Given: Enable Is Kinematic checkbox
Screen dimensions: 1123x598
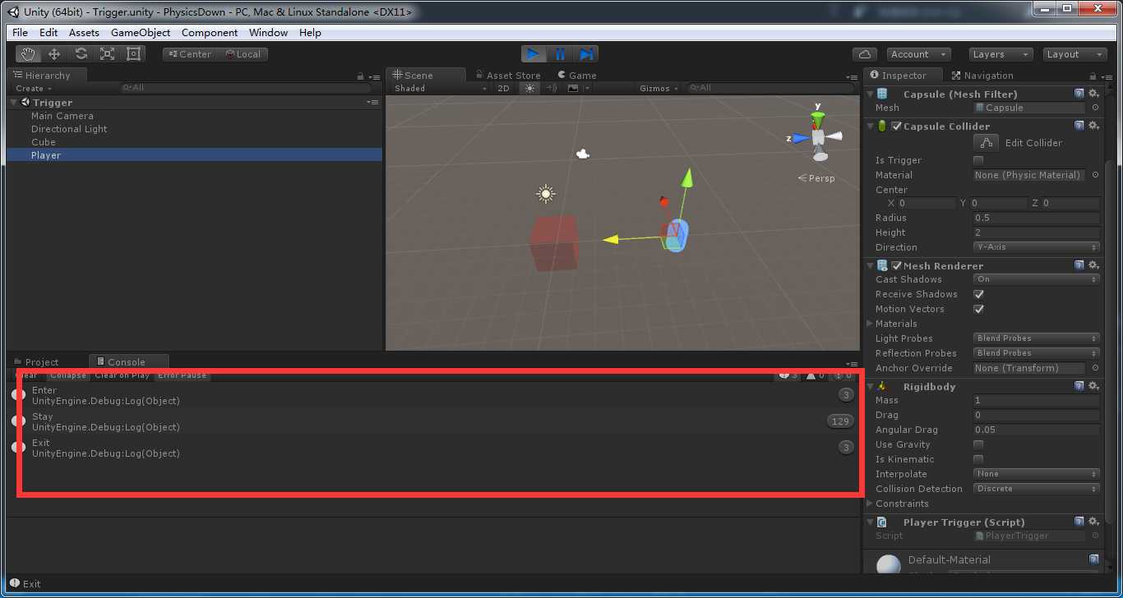Looking at the screenshot, I should click(978, 459).
